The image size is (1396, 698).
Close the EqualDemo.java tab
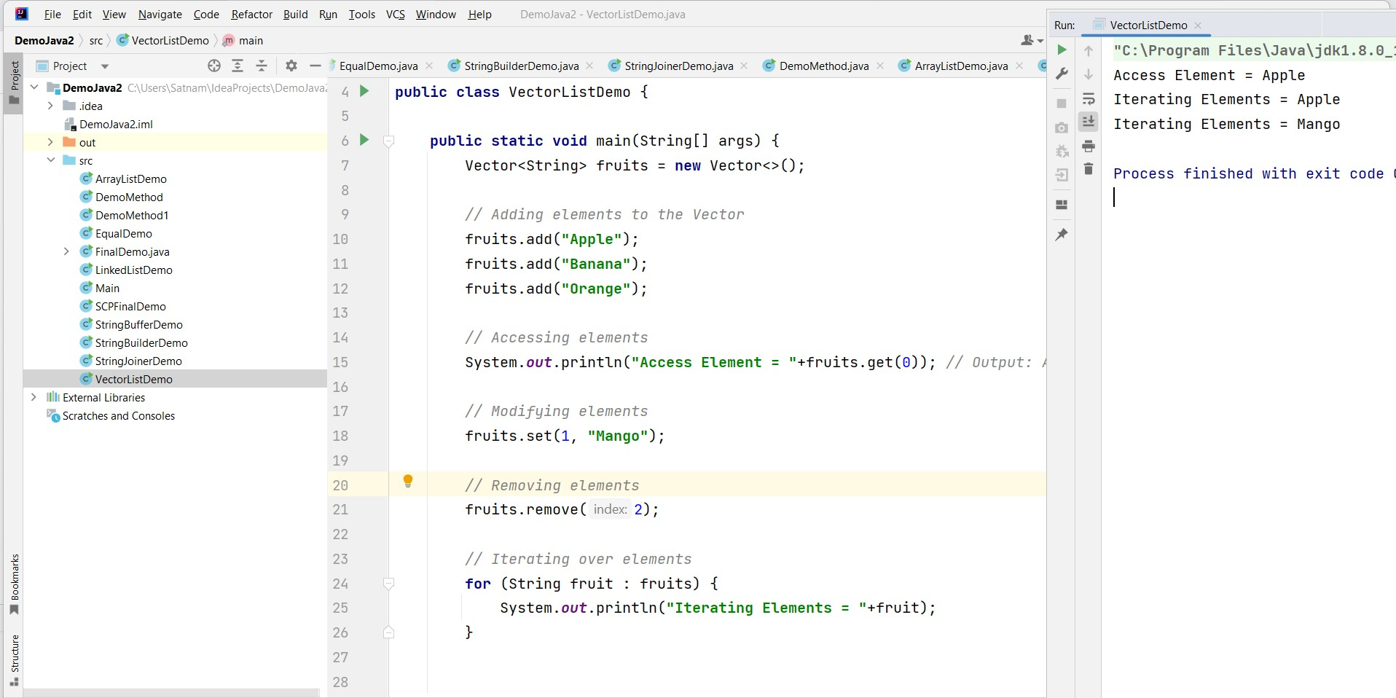point(429,66)
